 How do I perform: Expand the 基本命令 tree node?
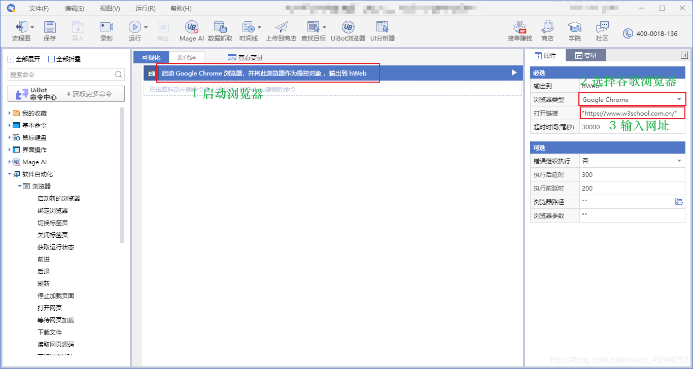(x=10, y=125)
